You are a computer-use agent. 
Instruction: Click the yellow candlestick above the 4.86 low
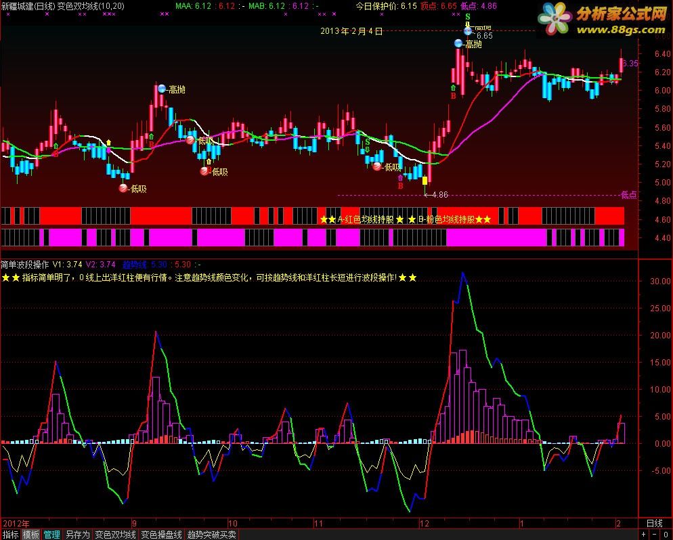point(425,180)
